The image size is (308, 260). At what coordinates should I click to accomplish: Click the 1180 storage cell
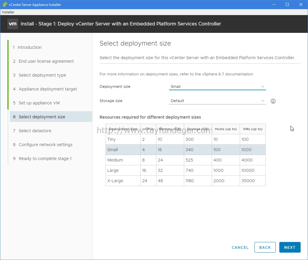coord(198,181)
